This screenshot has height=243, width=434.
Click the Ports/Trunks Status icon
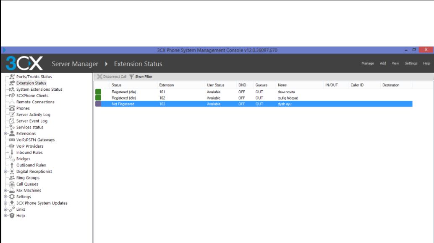pyautogui.click(x=12, y=77)
